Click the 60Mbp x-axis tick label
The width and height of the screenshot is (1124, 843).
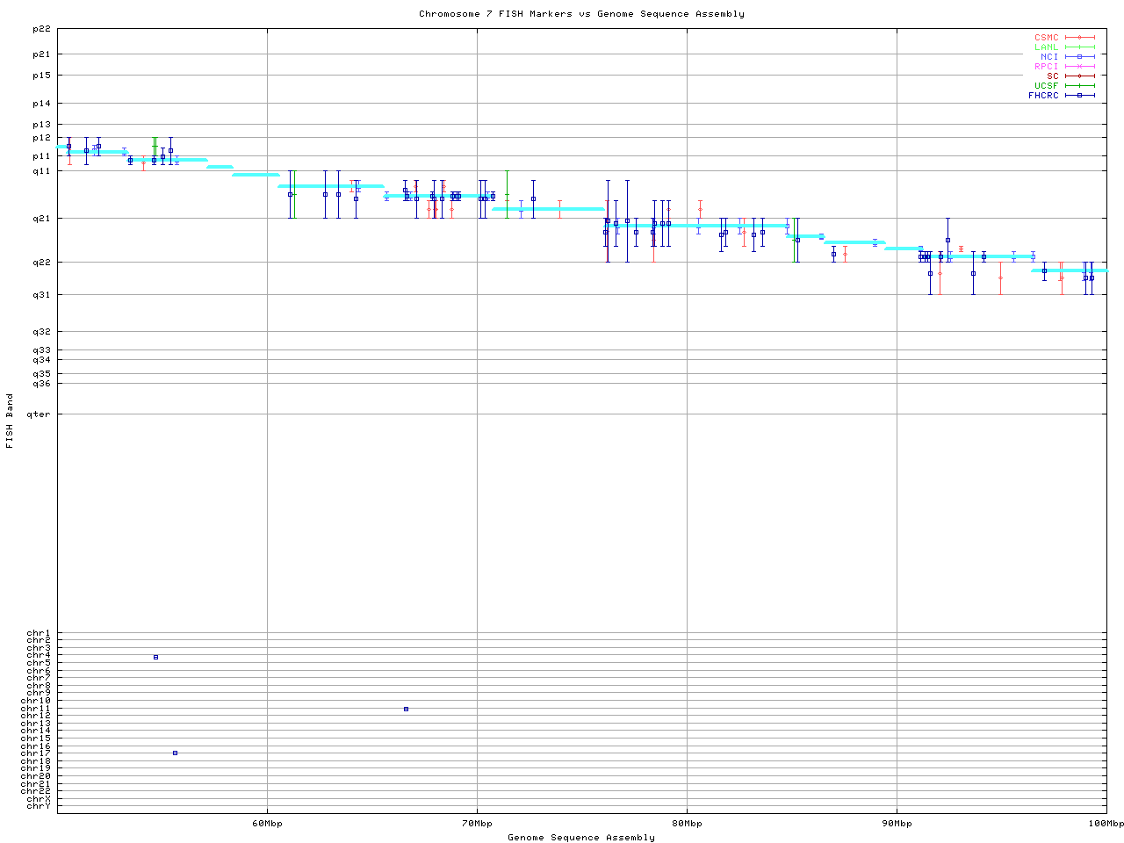click(x=267, y=824)
